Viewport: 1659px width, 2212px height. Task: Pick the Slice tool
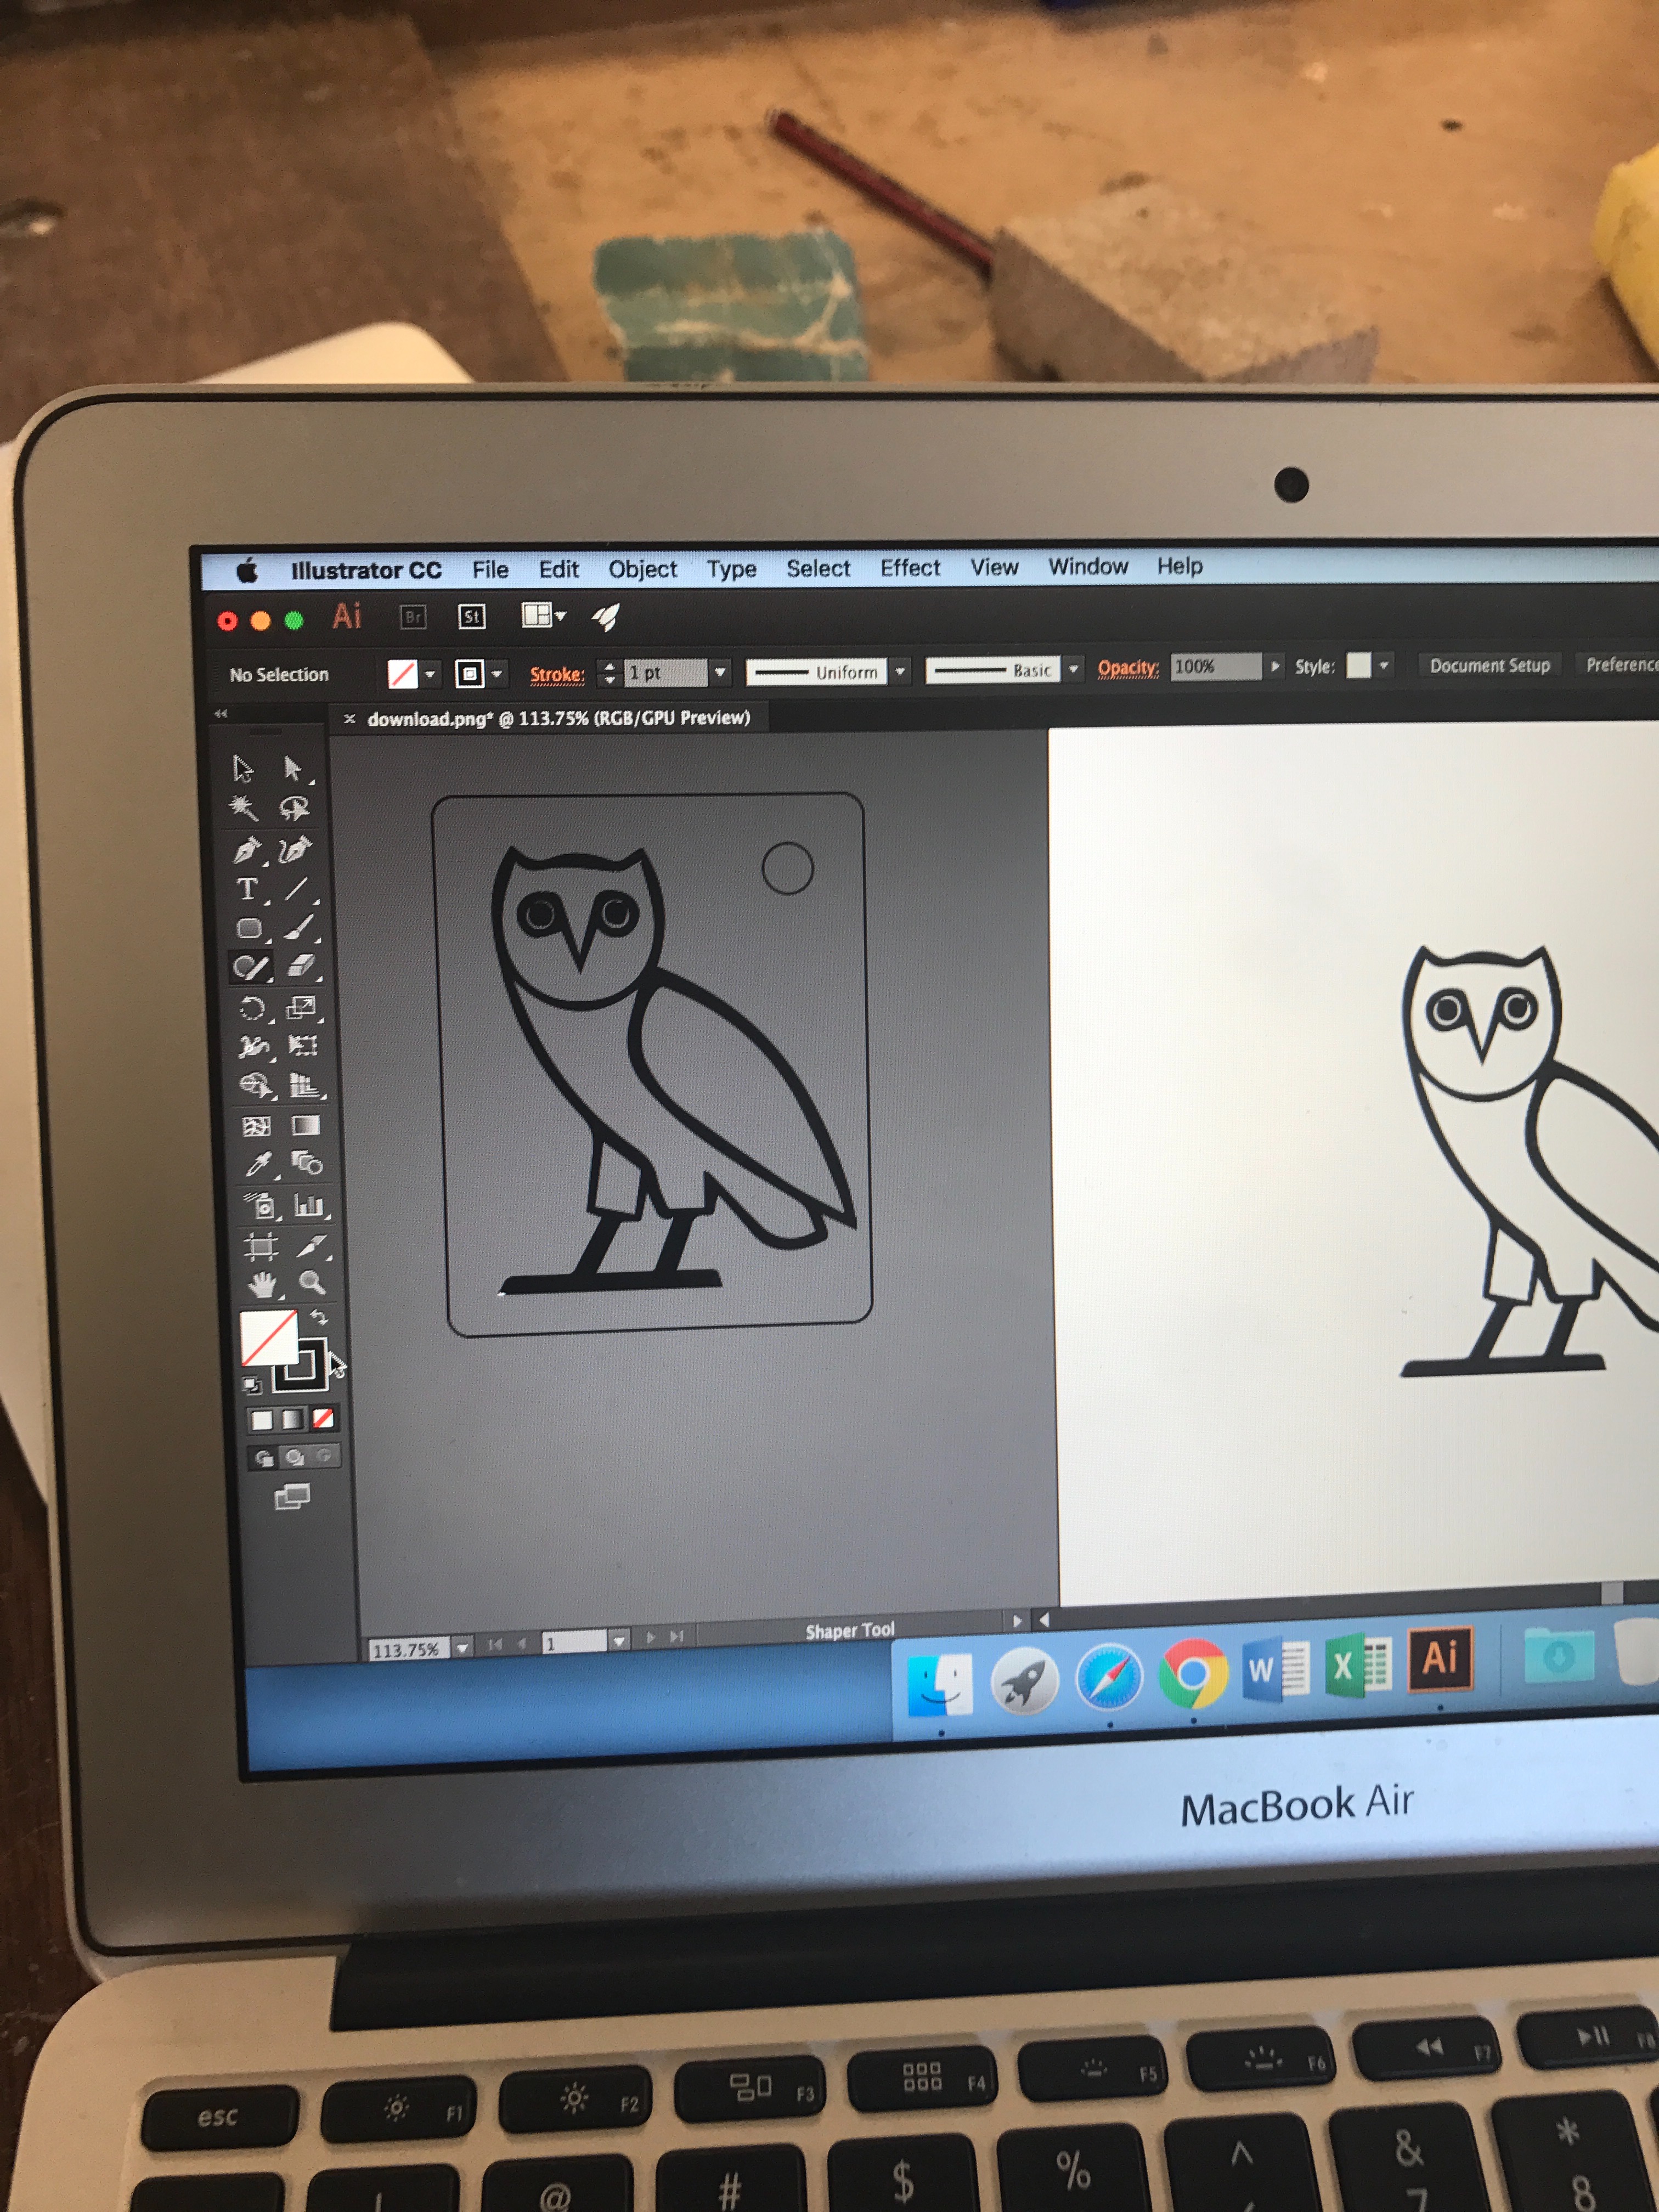[x=311, y=1245]
